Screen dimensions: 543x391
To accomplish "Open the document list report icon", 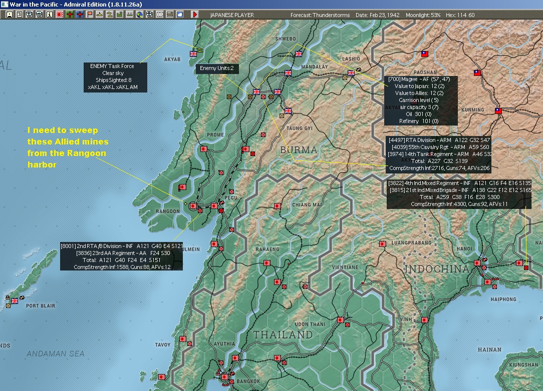I will tap(20, 14).
